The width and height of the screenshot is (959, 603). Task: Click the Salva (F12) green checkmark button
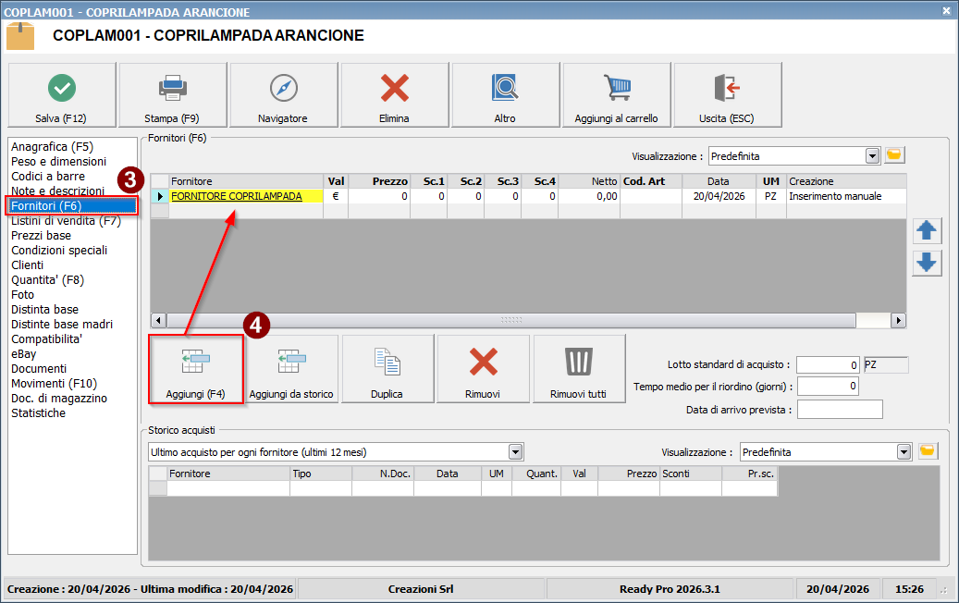click(x=62, y=95)
